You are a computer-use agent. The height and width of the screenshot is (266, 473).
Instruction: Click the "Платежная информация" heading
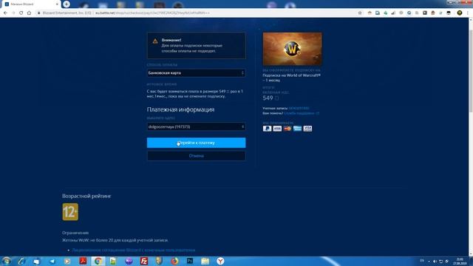[x=180, y=109]
